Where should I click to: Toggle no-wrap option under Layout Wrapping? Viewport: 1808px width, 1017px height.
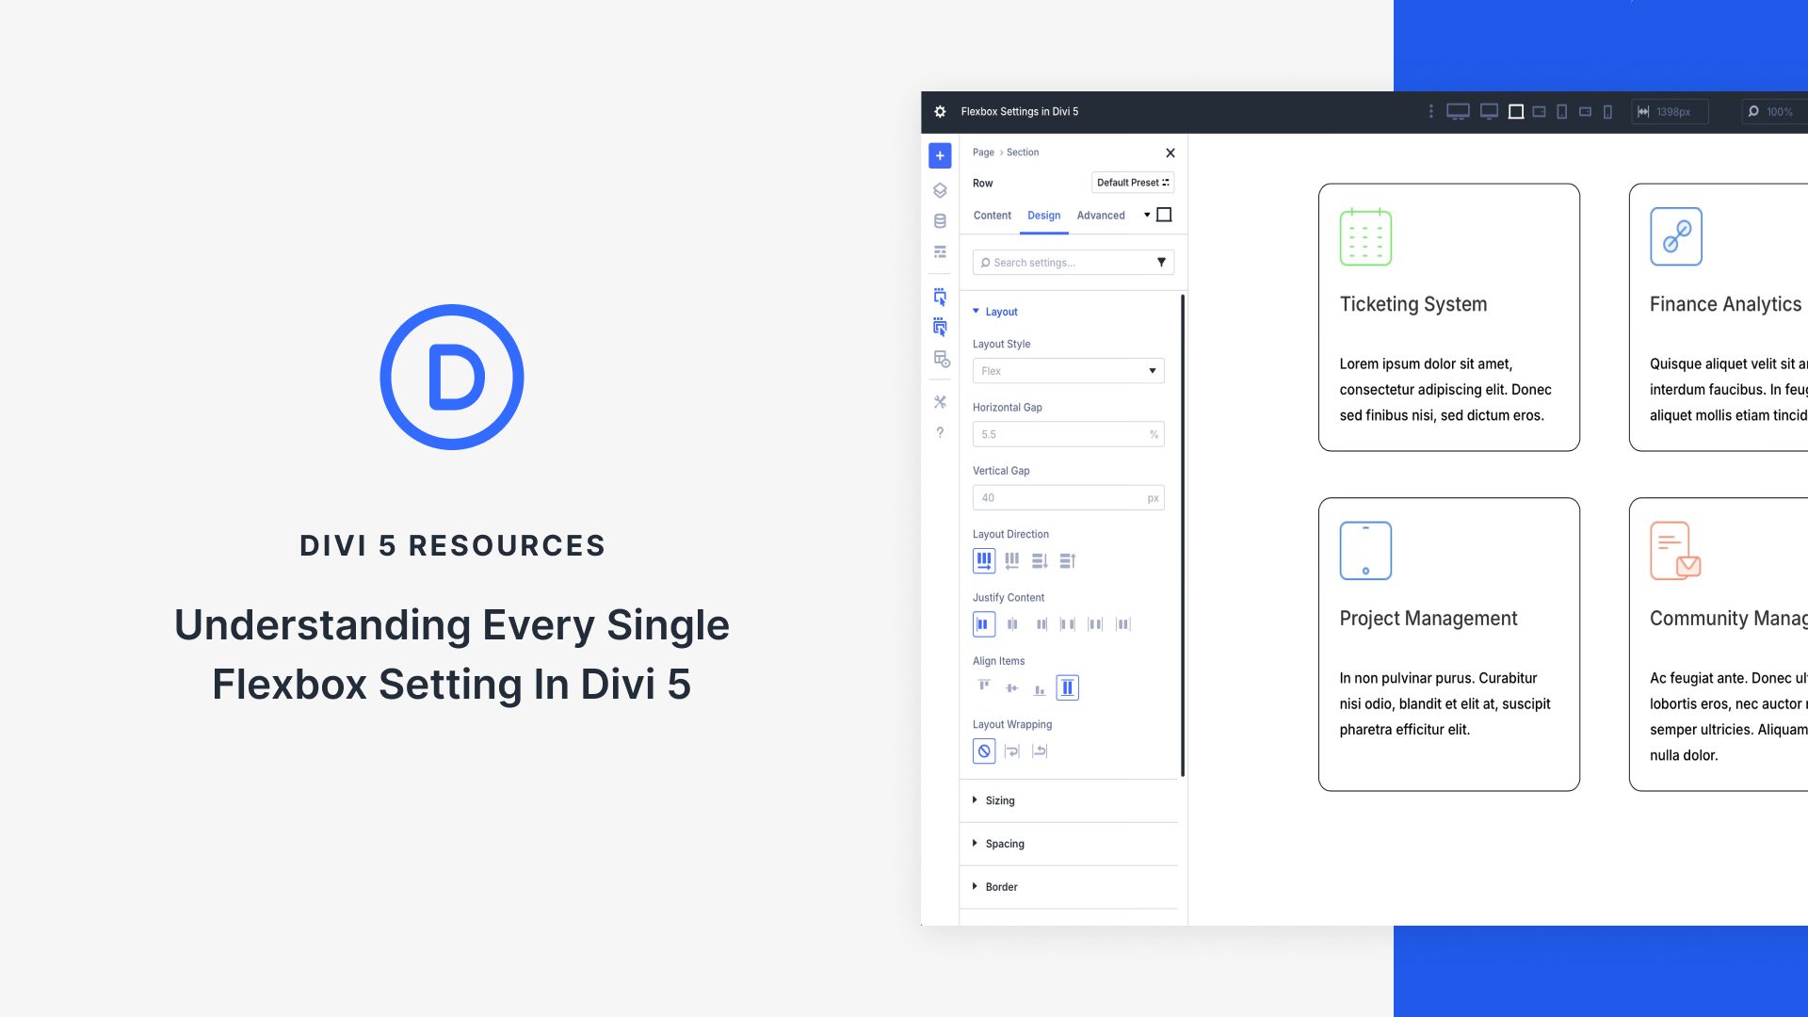[984, 751]
